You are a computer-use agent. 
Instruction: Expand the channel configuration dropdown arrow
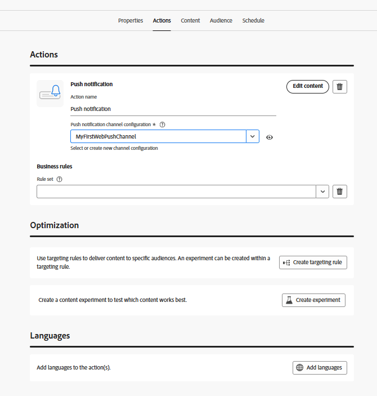tap(253, 136)
